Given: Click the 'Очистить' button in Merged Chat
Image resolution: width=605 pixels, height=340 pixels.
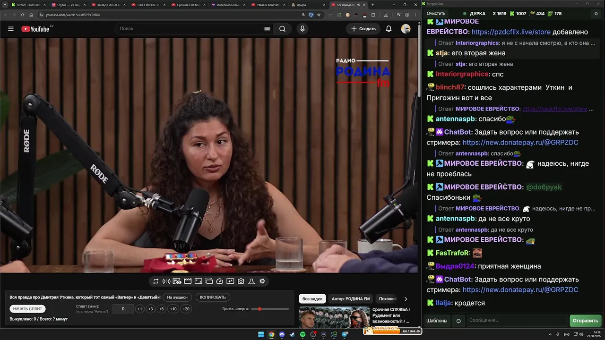Looking at the screenshot, I should [x=436, y=14].
